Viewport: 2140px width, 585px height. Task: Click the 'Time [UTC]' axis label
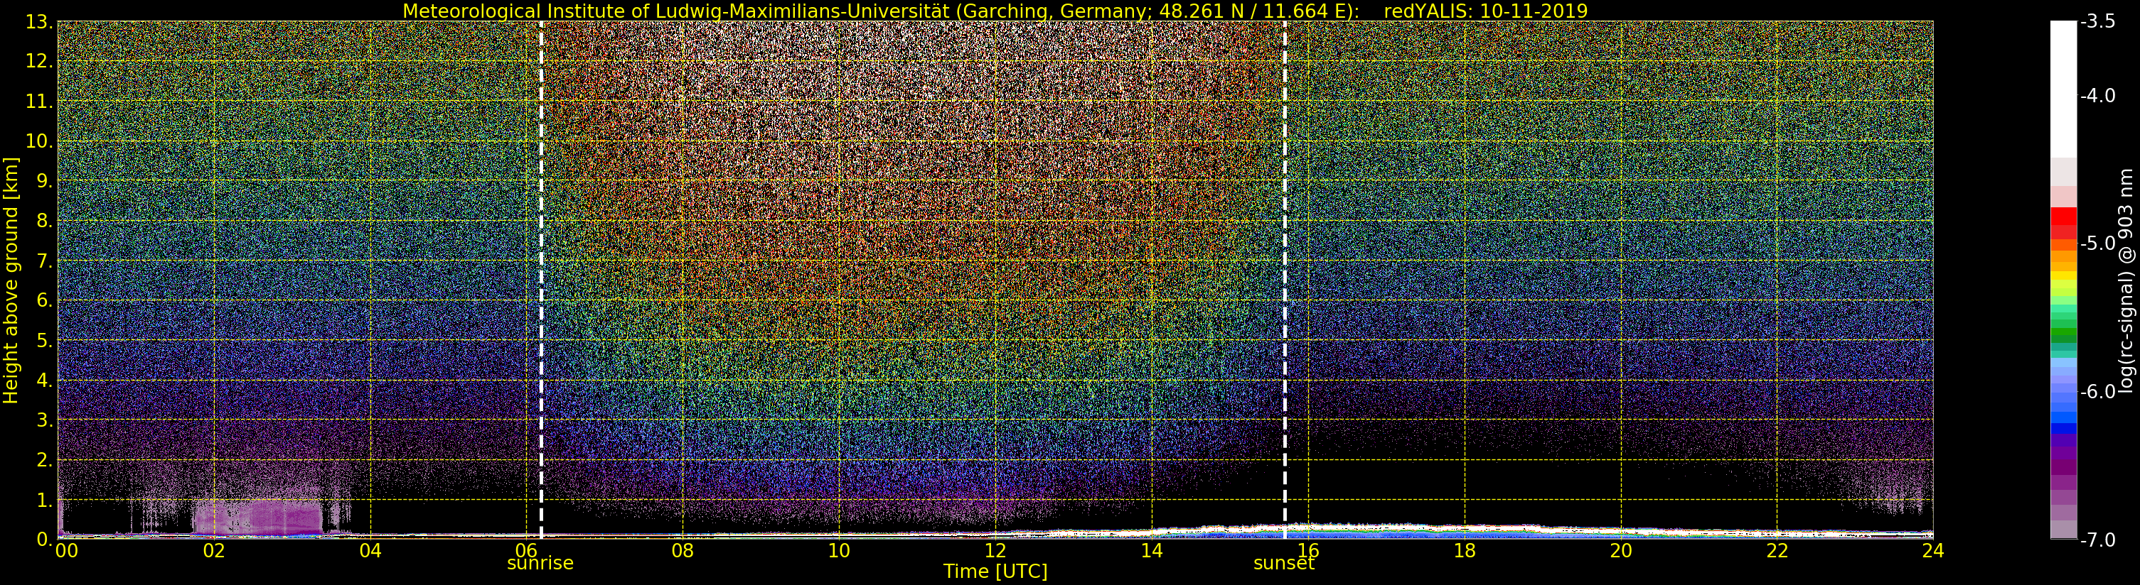click(x=995, y=572)
